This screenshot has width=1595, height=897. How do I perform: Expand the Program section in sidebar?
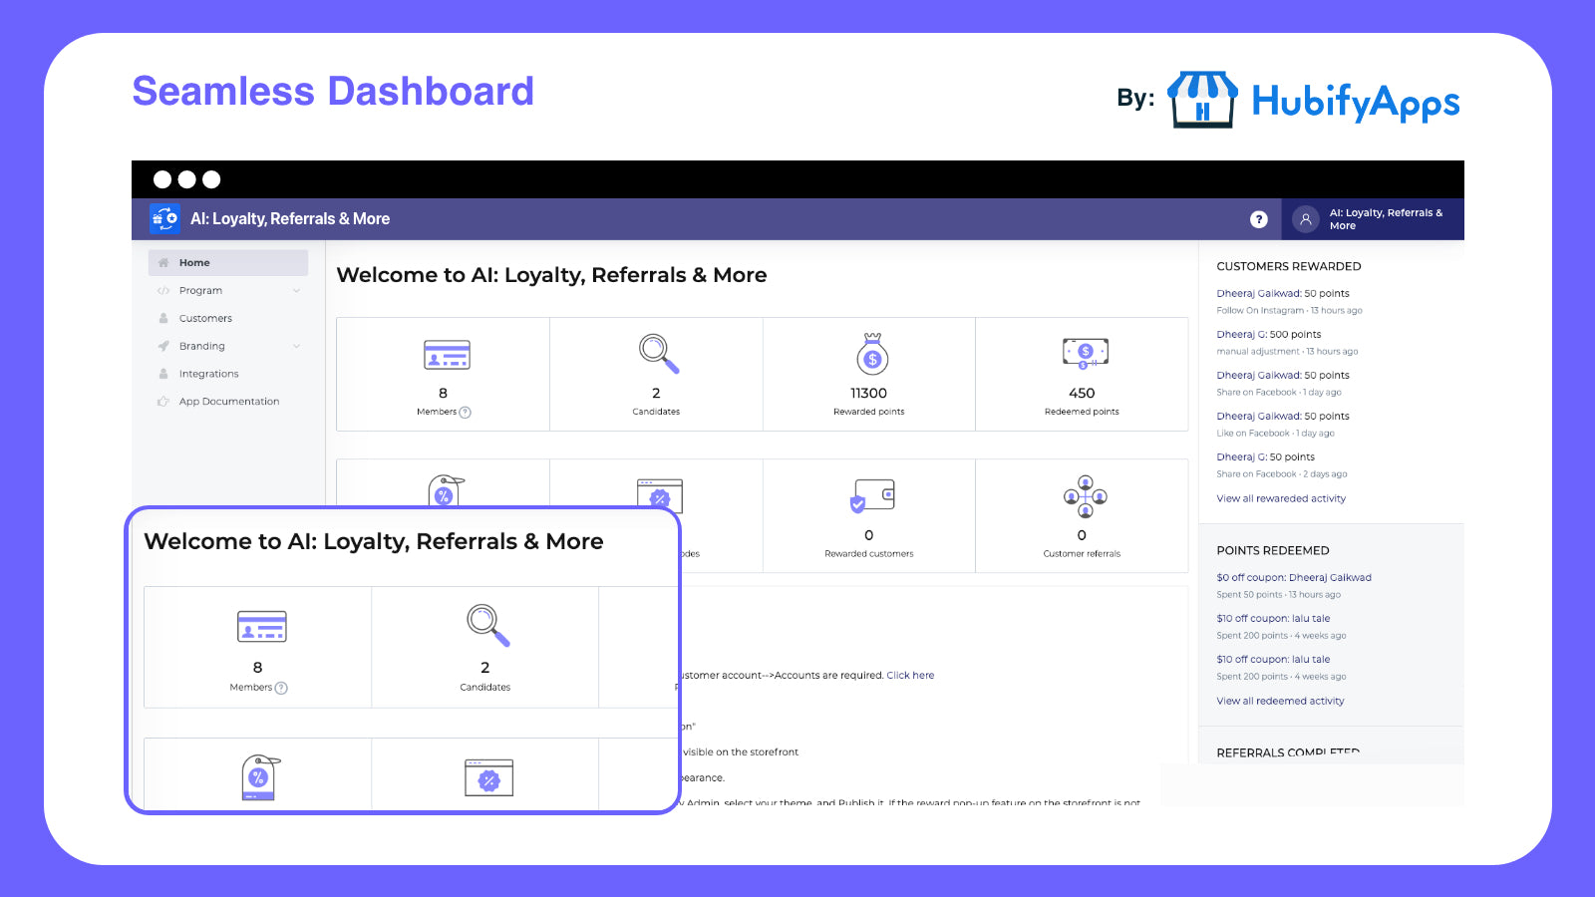coord(296,290)
